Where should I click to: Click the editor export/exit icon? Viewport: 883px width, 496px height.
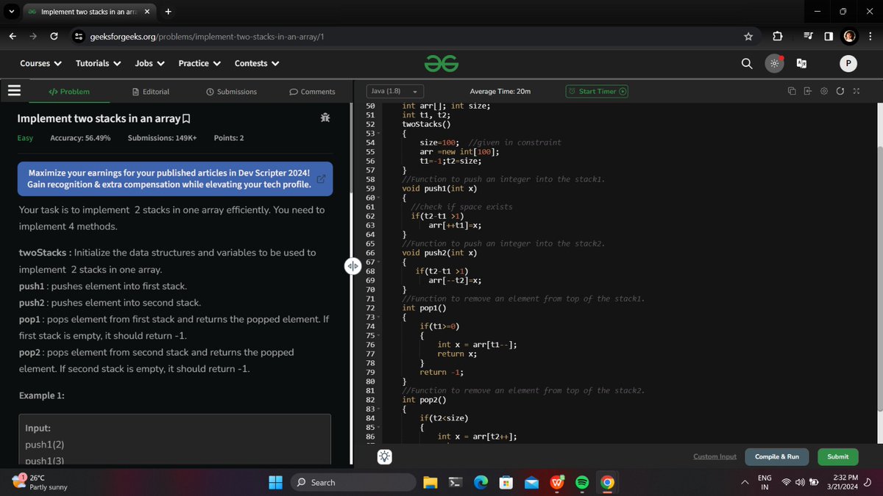pos(807,91)
